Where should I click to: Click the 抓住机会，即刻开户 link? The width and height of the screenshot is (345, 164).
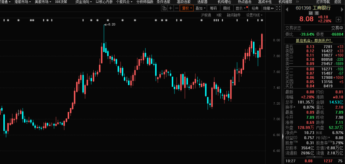314,40
